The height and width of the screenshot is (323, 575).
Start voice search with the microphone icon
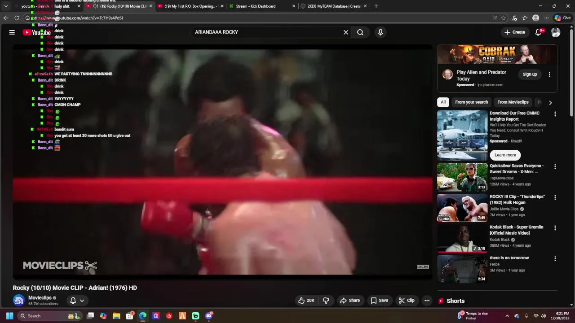(380, 32)
